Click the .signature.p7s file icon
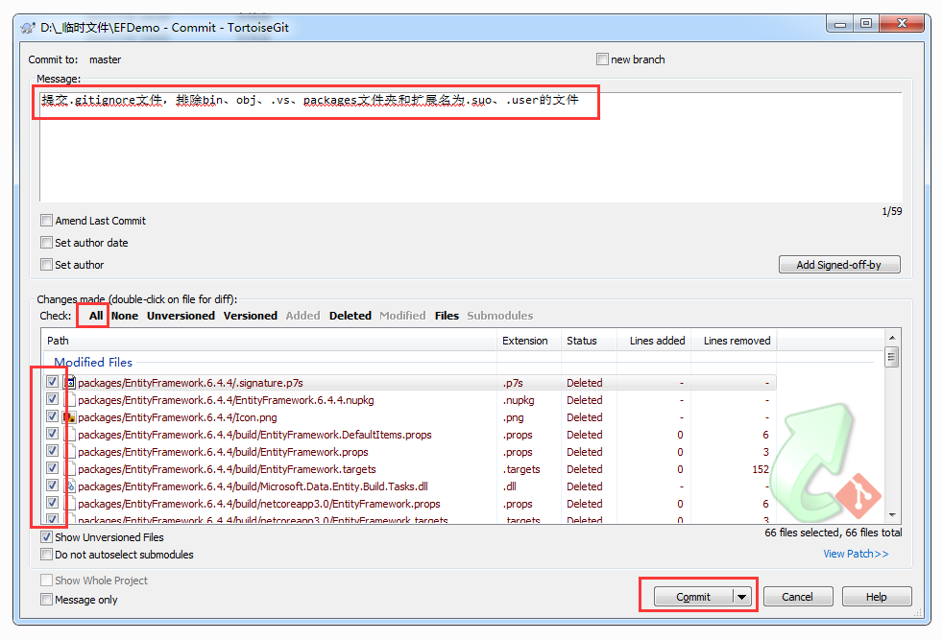Viewport: 943px width, 640px height. click(69, 383)
